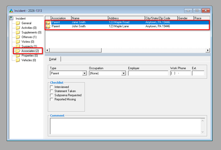
Task: Sort by the Name column header
Action: [90, 18]
